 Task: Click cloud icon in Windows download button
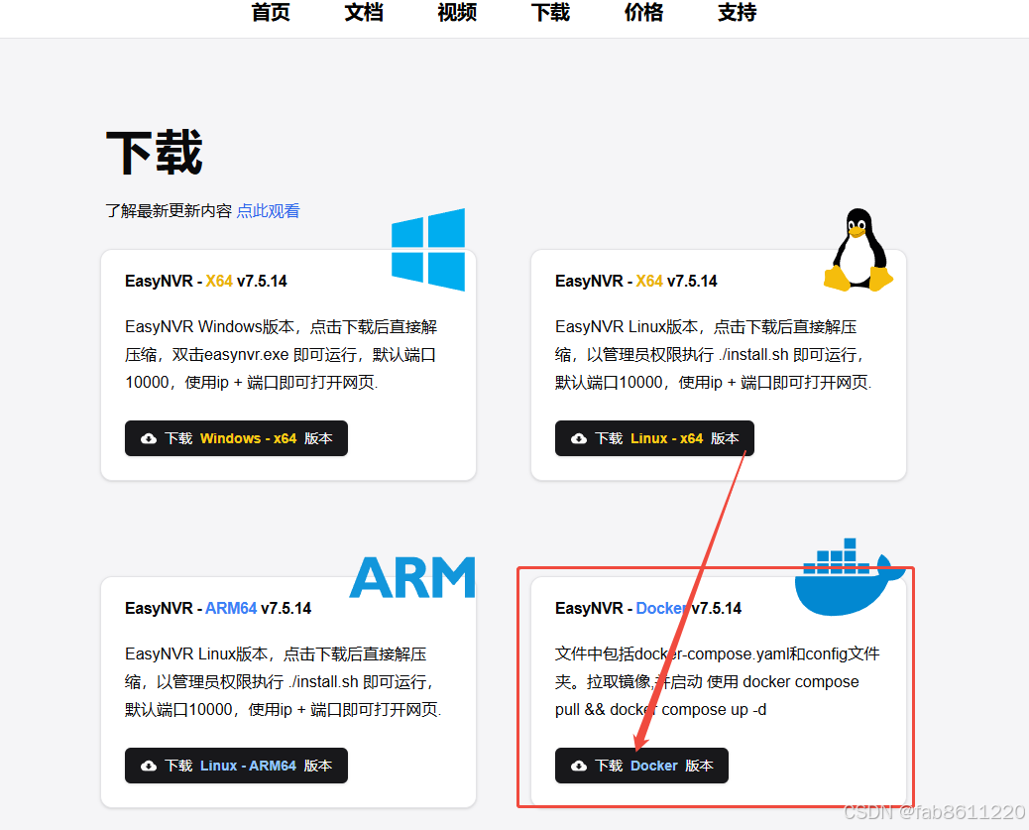pos(149,438)
